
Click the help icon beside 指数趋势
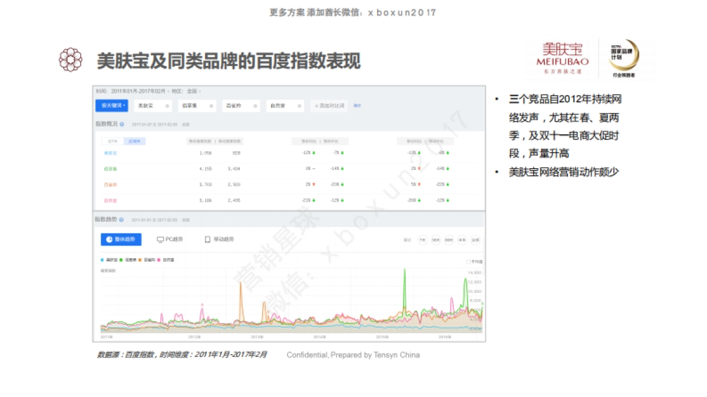tap(121, 219)
